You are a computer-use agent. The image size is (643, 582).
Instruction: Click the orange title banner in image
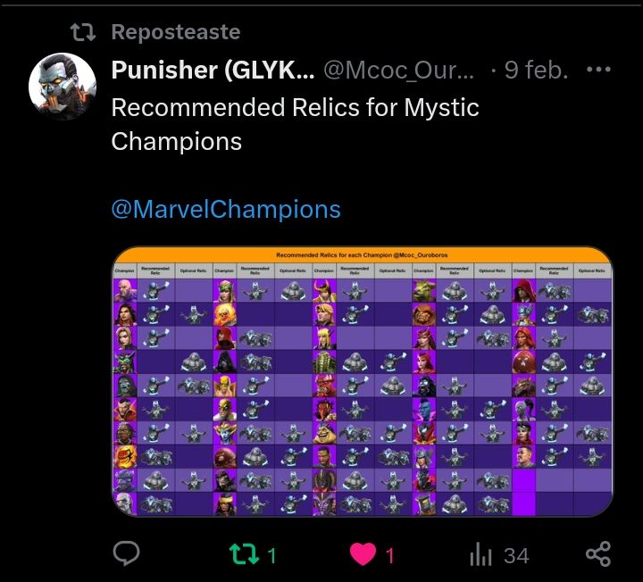(363, 255)
